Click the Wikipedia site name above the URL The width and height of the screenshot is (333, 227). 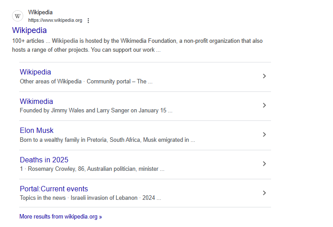[x=41, y=12]
